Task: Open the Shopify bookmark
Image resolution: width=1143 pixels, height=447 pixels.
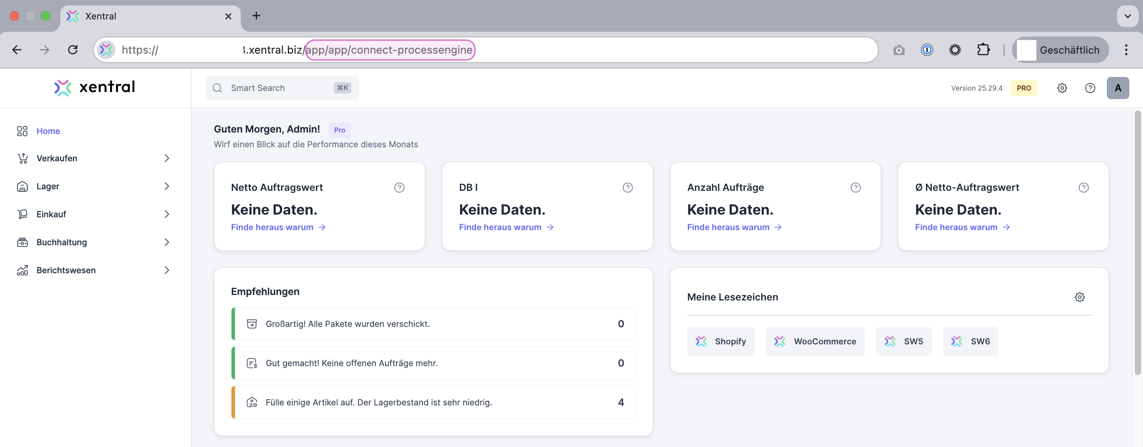Action: click(x=721, y=341)
